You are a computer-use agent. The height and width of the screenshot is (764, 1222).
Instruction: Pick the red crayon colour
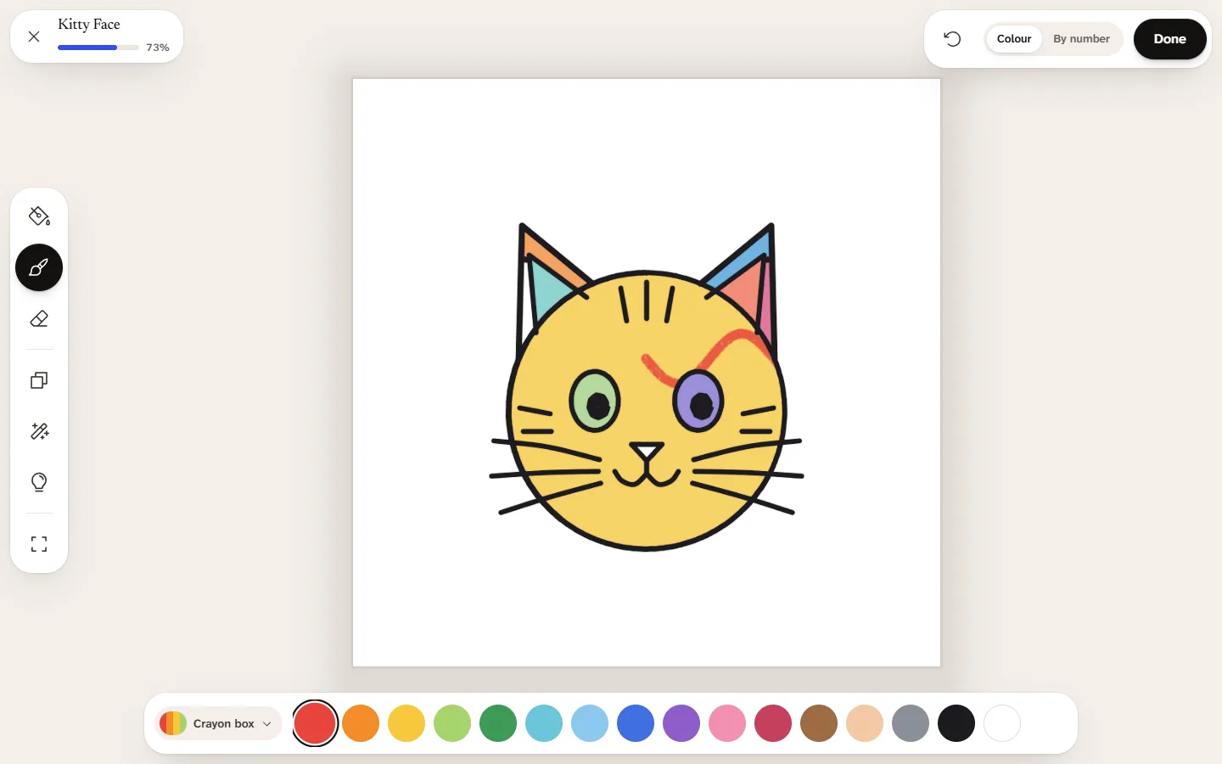[x=315, y=723]
